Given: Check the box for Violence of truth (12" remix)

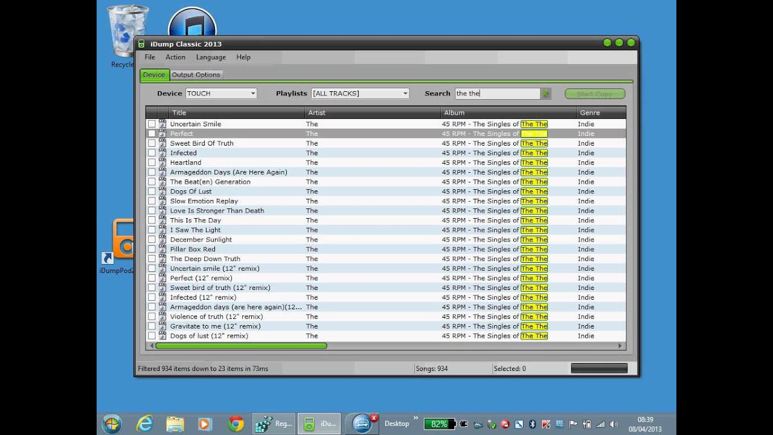Looking at the screenshot, I should [152, 317].
